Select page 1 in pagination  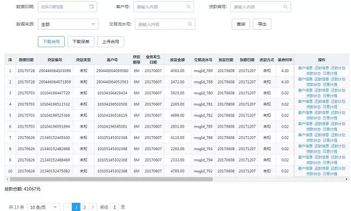[76, 207]
